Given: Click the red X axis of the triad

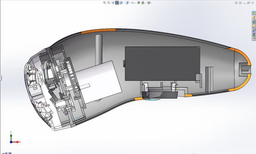Looking at the screenshot, I should tap(16, 142).
